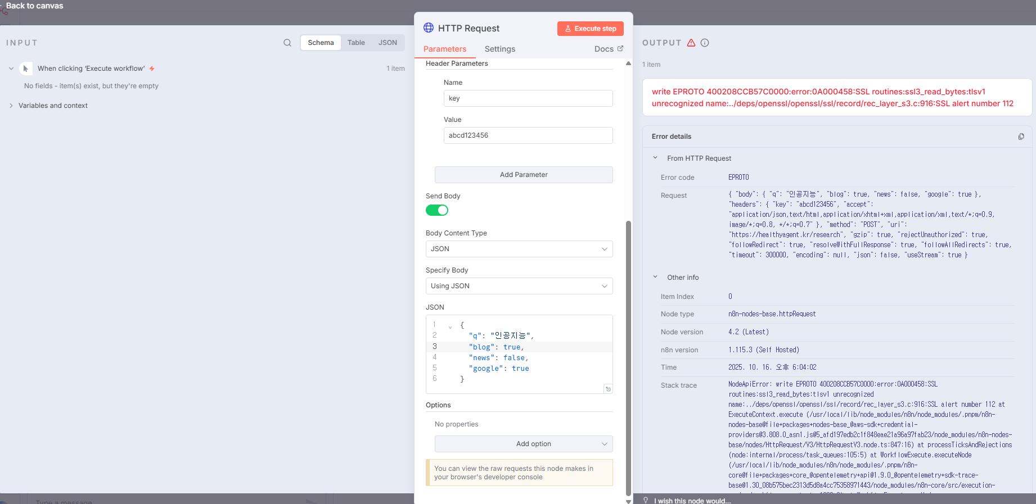
Task: Click the Node version value '4.2 (Latest)'
Action: [x=749, y=332]
